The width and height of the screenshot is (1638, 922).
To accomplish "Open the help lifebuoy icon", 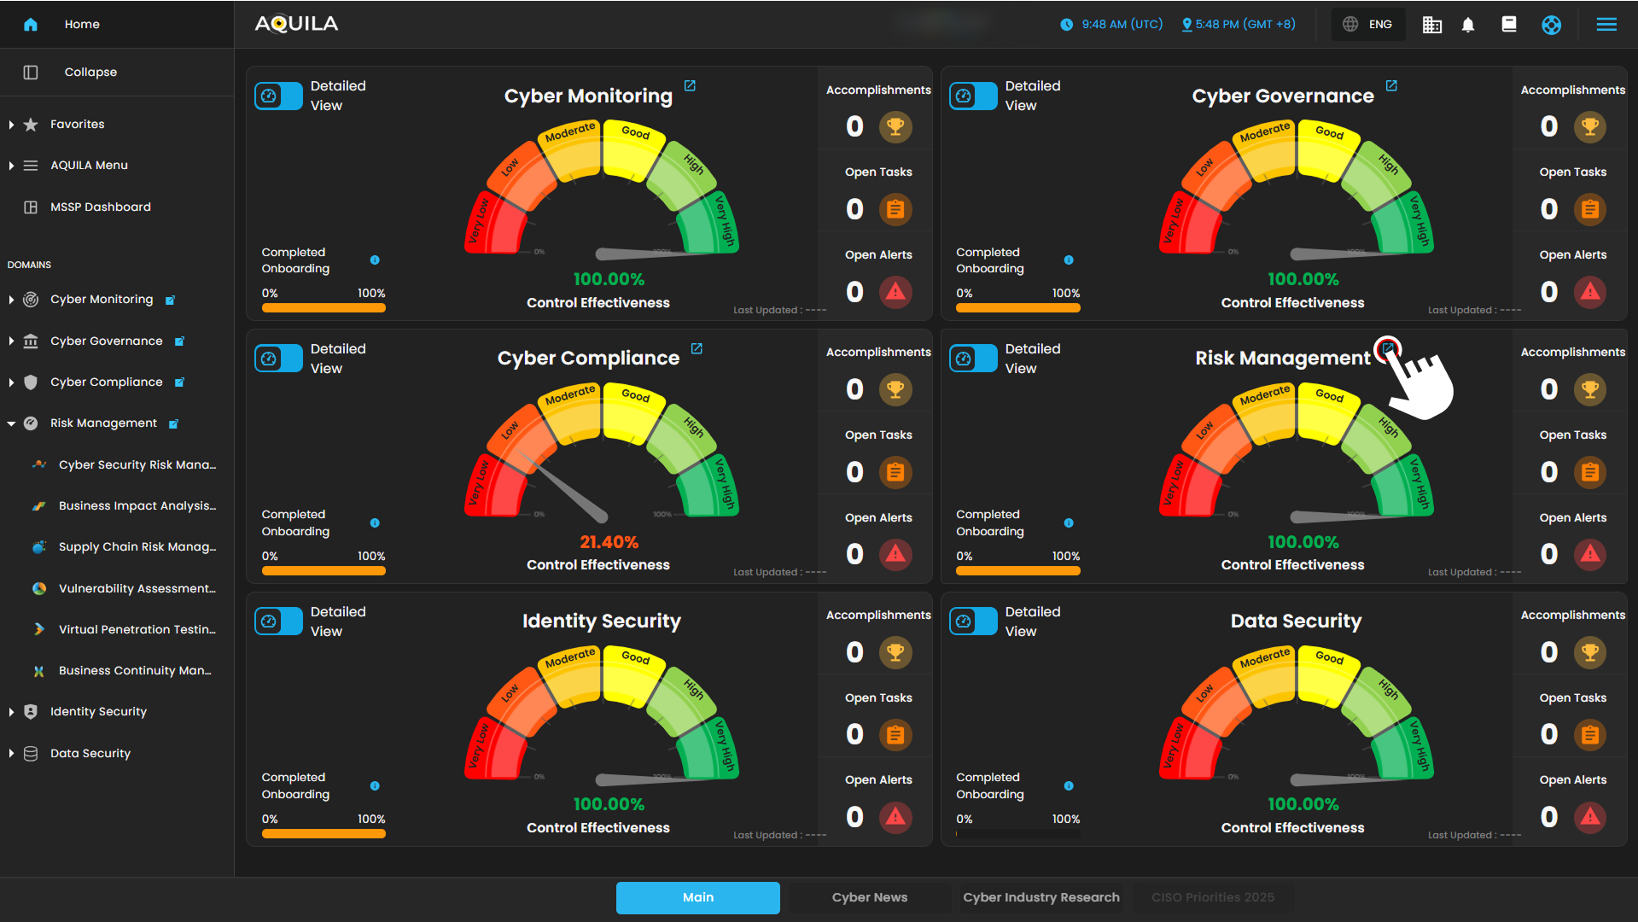I will click(1551, 25).
